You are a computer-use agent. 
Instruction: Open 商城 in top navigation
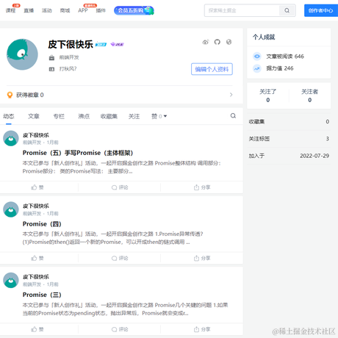click(x=65, y=10)
